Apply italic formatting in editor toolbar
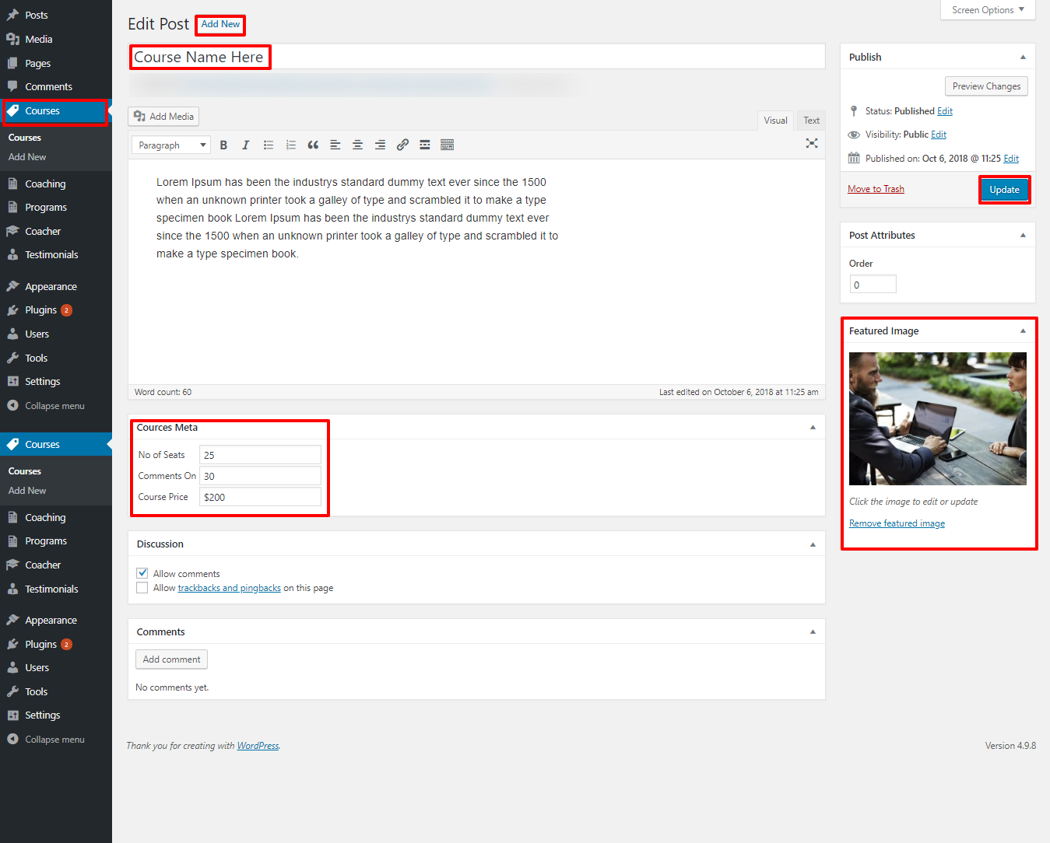Viewport: 1050px width, 843px height. (x=246, y=145)
